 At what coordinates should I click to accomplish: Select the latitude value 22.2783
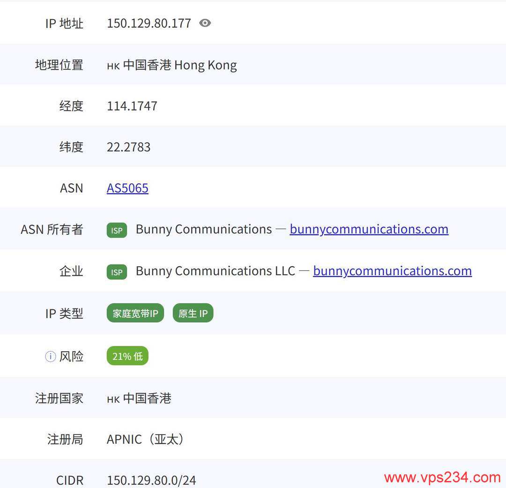click(129, 147)
